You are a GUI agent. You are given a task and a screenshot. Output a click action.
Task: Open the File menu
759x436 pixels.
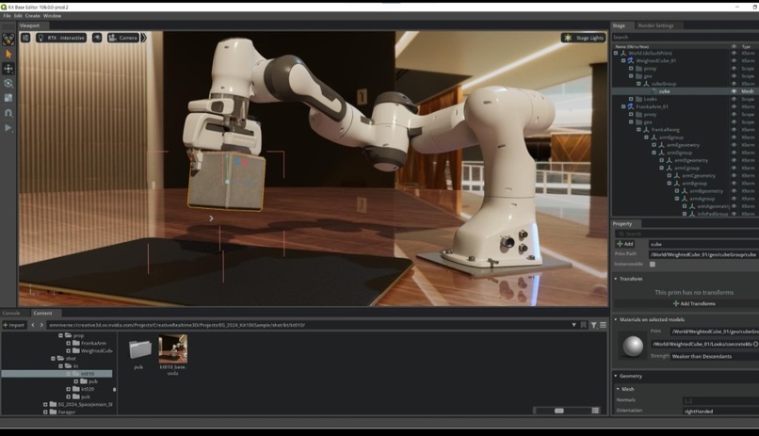[x=7, y=16]
